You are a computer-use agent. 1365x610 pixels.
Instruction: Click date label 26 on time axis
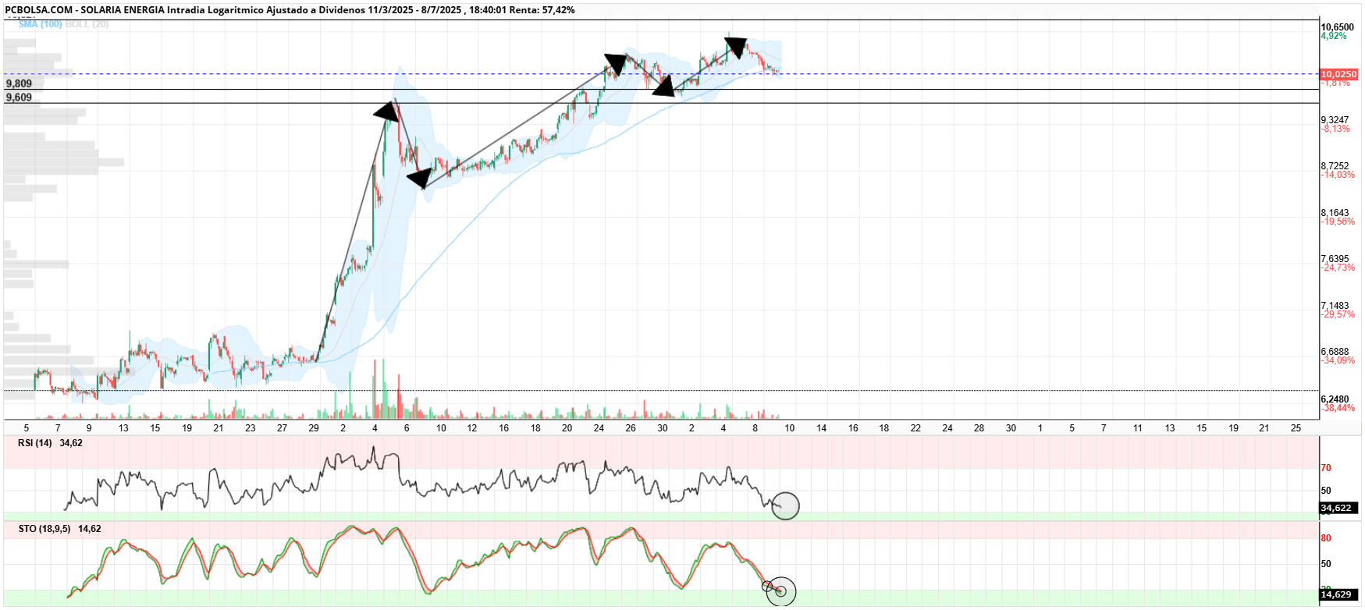(x=631, y=428)
